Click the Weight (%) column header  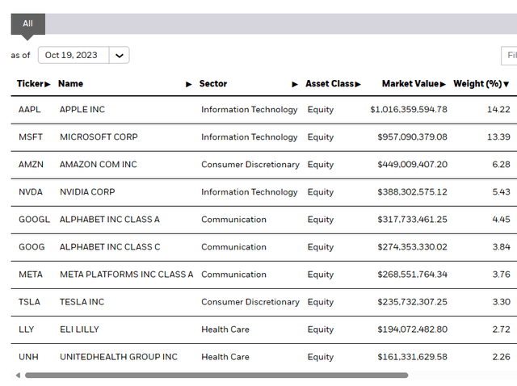(x=477, y=84)
